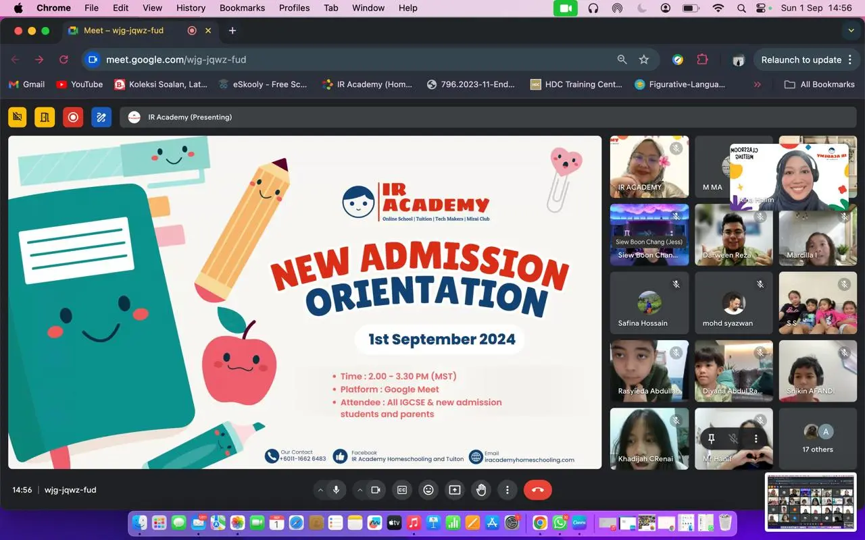
Task: Select the IR ACADEMY participant video tile
Action: point(649,167)
